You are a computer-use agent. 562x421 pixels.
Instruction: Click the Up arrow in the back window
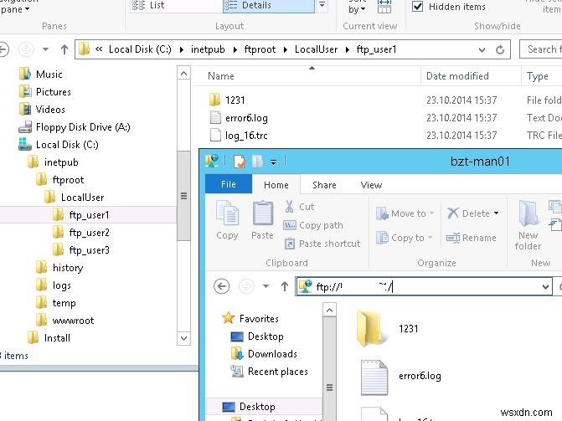pos(64,49)
